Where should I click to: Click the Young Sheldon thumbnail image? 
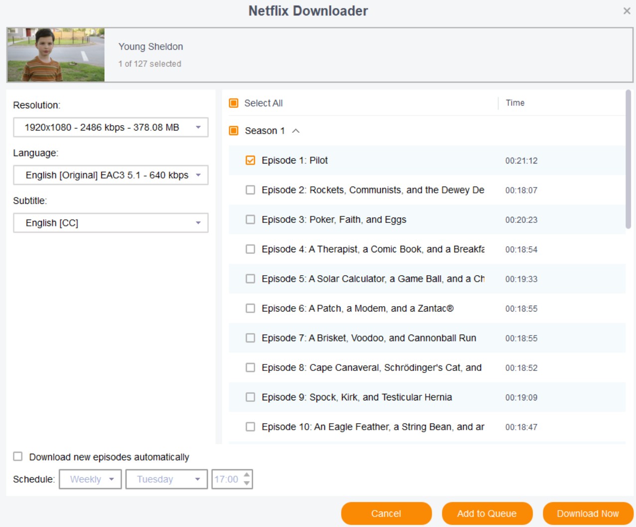tap(56, 55)
